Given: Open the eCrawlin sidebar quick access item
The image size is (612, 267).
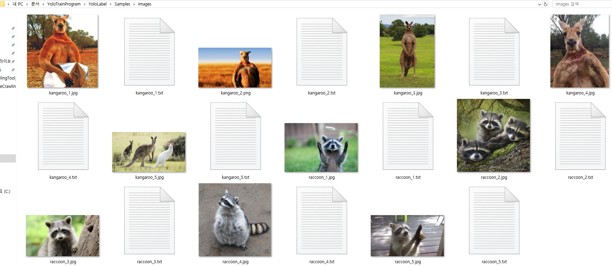Looking at the screenshot, I should 8,86.
